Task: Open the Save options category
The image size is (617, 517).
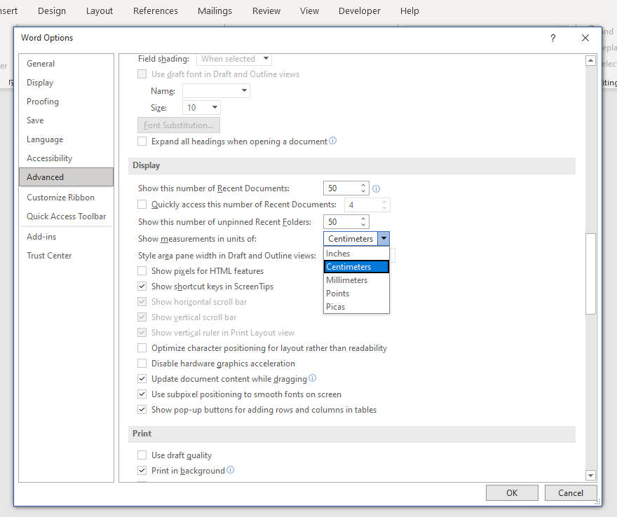Action: [66, 120]
